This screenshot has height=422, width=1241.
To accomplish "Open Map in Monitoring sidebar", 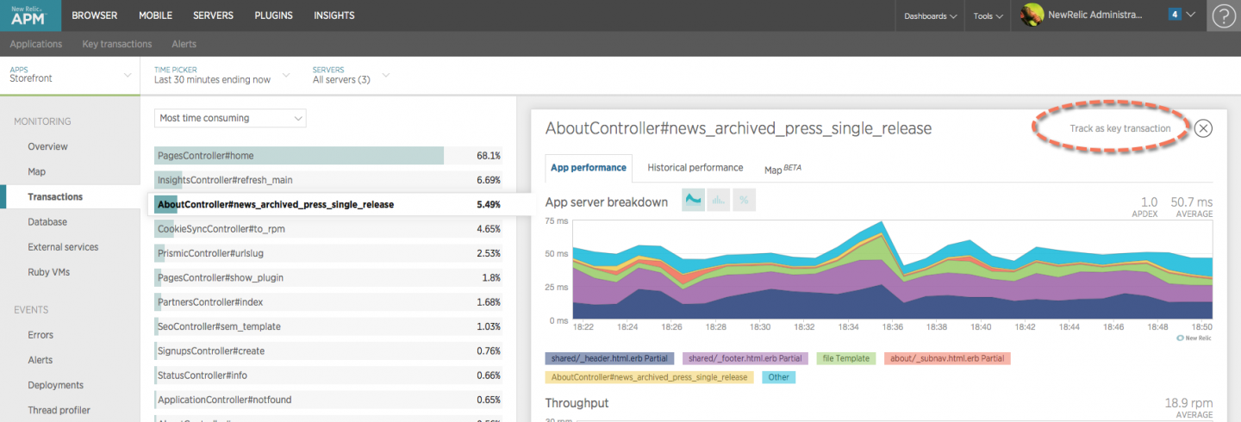I will [37, 171].
